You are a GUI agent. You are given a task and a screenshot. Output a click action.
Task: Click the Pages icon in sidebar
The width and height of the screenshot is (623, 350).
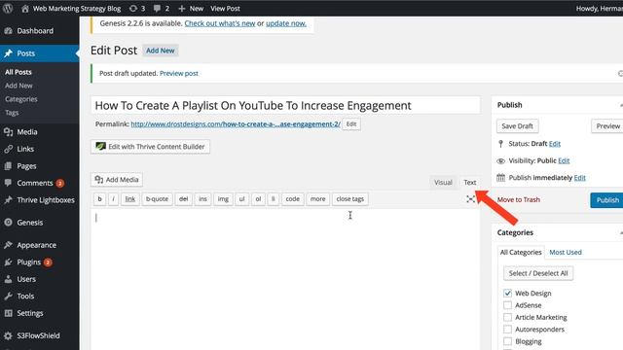(9, 166)
